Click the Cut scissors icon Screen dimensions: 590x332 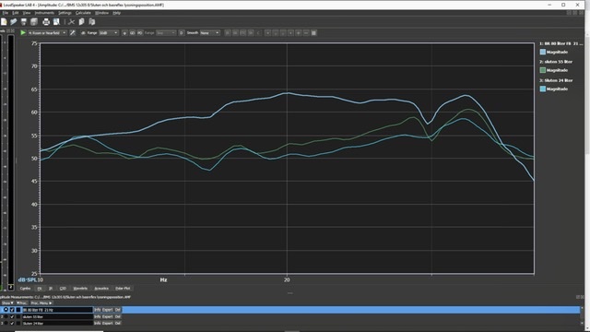71,22
